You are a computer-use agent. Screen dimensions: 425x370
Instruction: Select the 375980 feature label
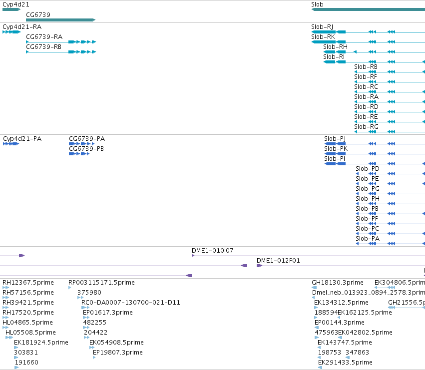point(89,293)
